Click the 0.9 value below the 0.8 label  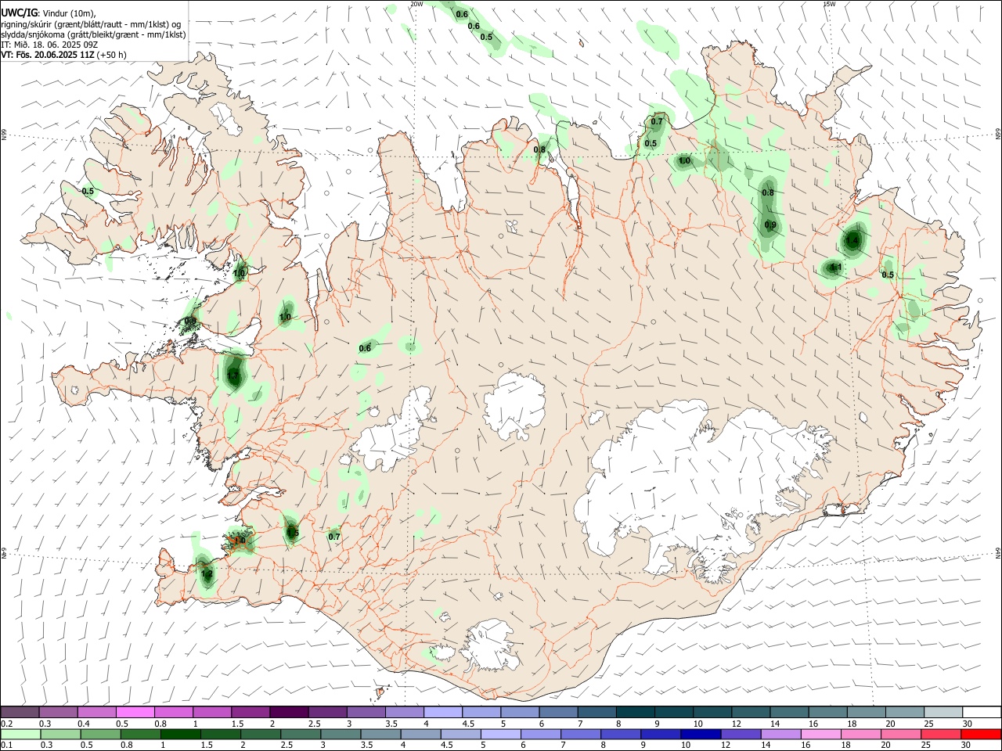click(770, 225)
